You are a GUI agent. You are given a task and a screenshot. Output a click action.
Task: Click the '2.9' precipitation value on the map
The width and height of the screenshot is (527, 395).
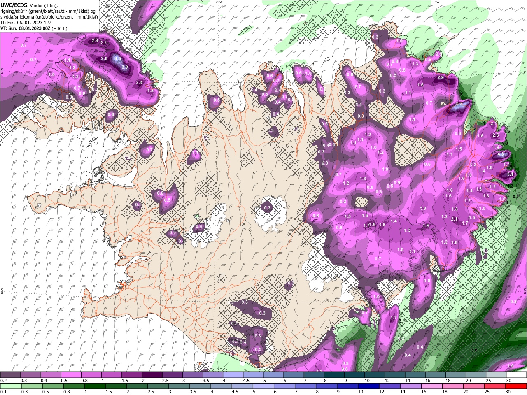pos(440,77)
